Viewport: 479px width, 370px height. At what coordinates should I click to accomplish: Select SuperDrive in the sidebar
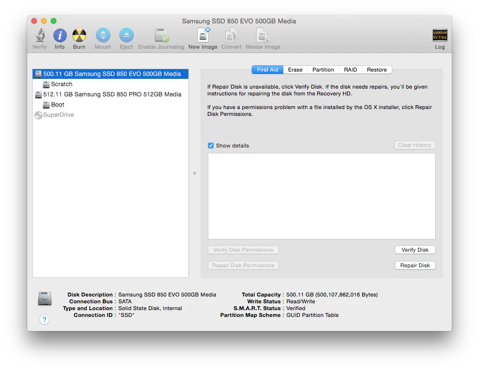tap(111, 115)
